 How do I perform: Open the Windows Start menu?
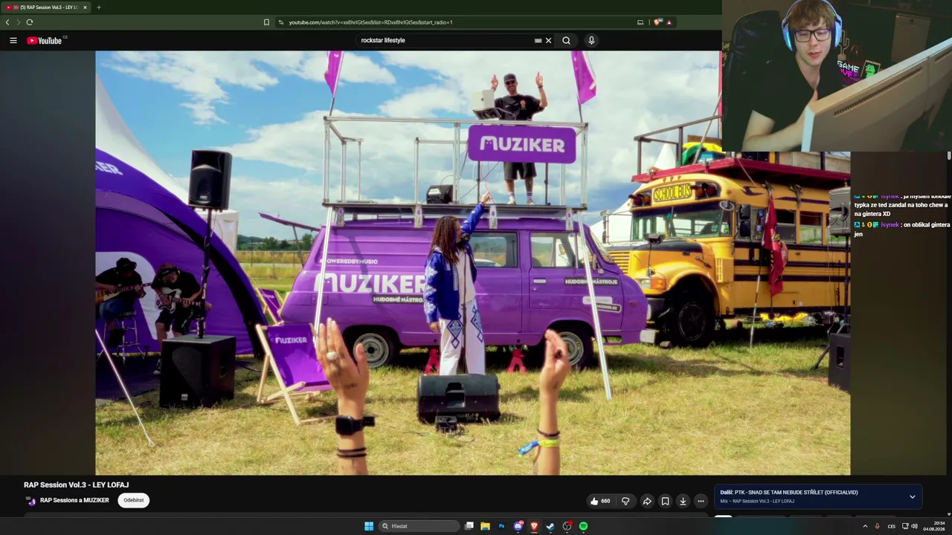[369, 526]
